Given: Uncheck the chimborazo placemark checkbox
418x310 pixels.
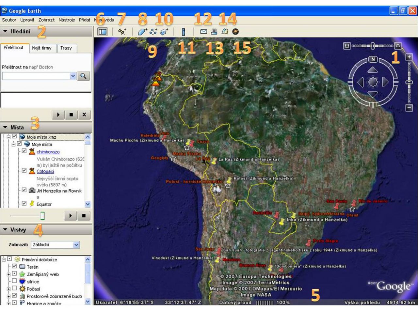Looking at the screenshot, I should (24, 151).
